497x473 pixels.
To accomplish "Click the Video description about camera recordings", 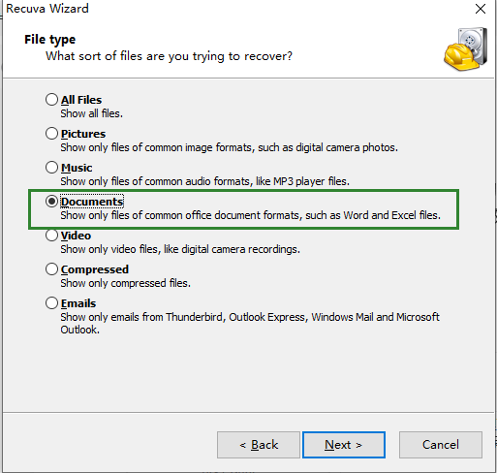I will tap(180, 249).
